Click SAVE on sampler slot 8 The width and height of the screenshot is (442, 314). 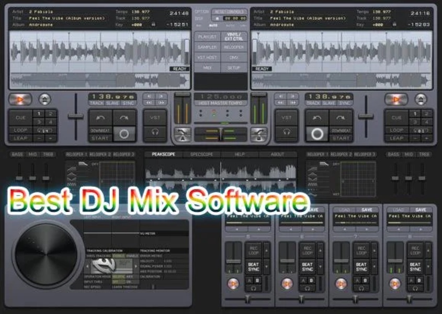(421, 210)
